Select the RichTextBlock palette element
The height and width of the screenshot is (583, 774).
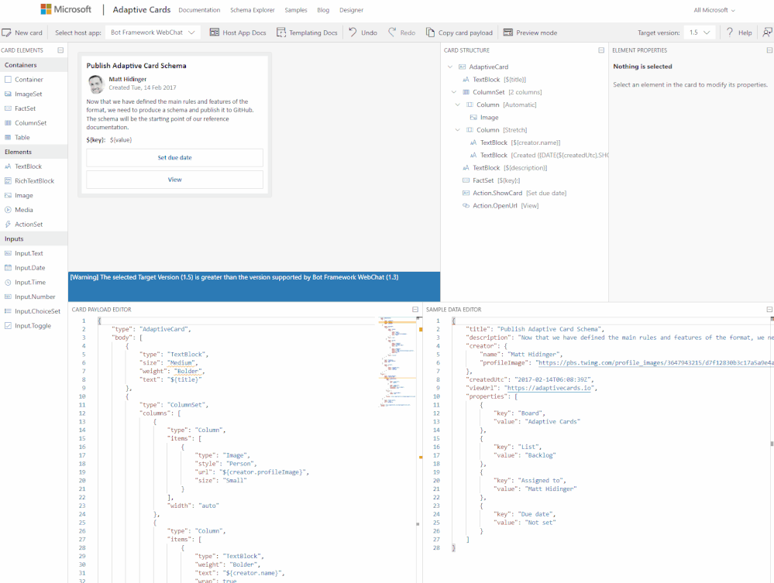[x=33, y=181]
